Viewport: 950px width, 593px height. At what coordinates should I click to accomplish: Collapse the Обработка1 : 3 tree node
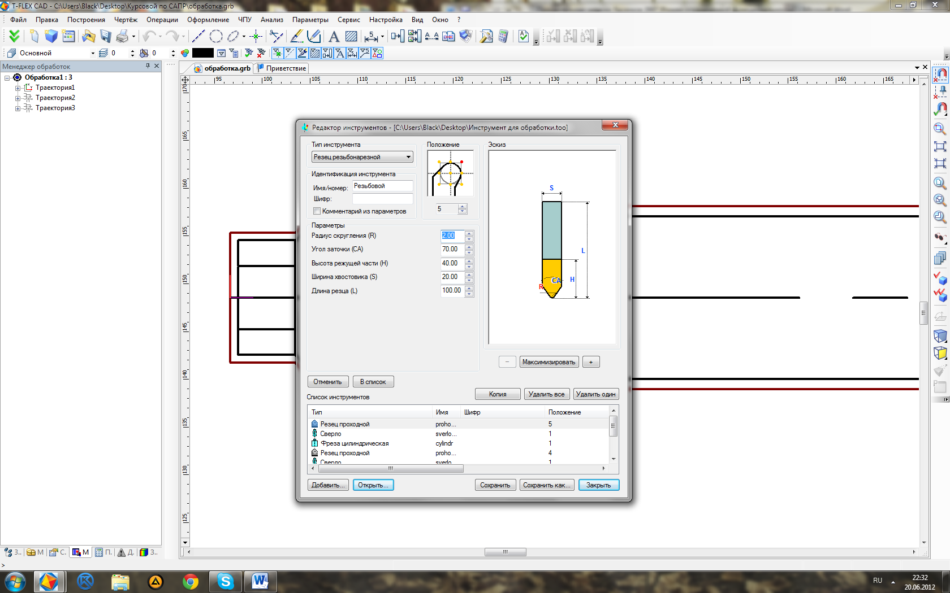[x=7, y=78]
